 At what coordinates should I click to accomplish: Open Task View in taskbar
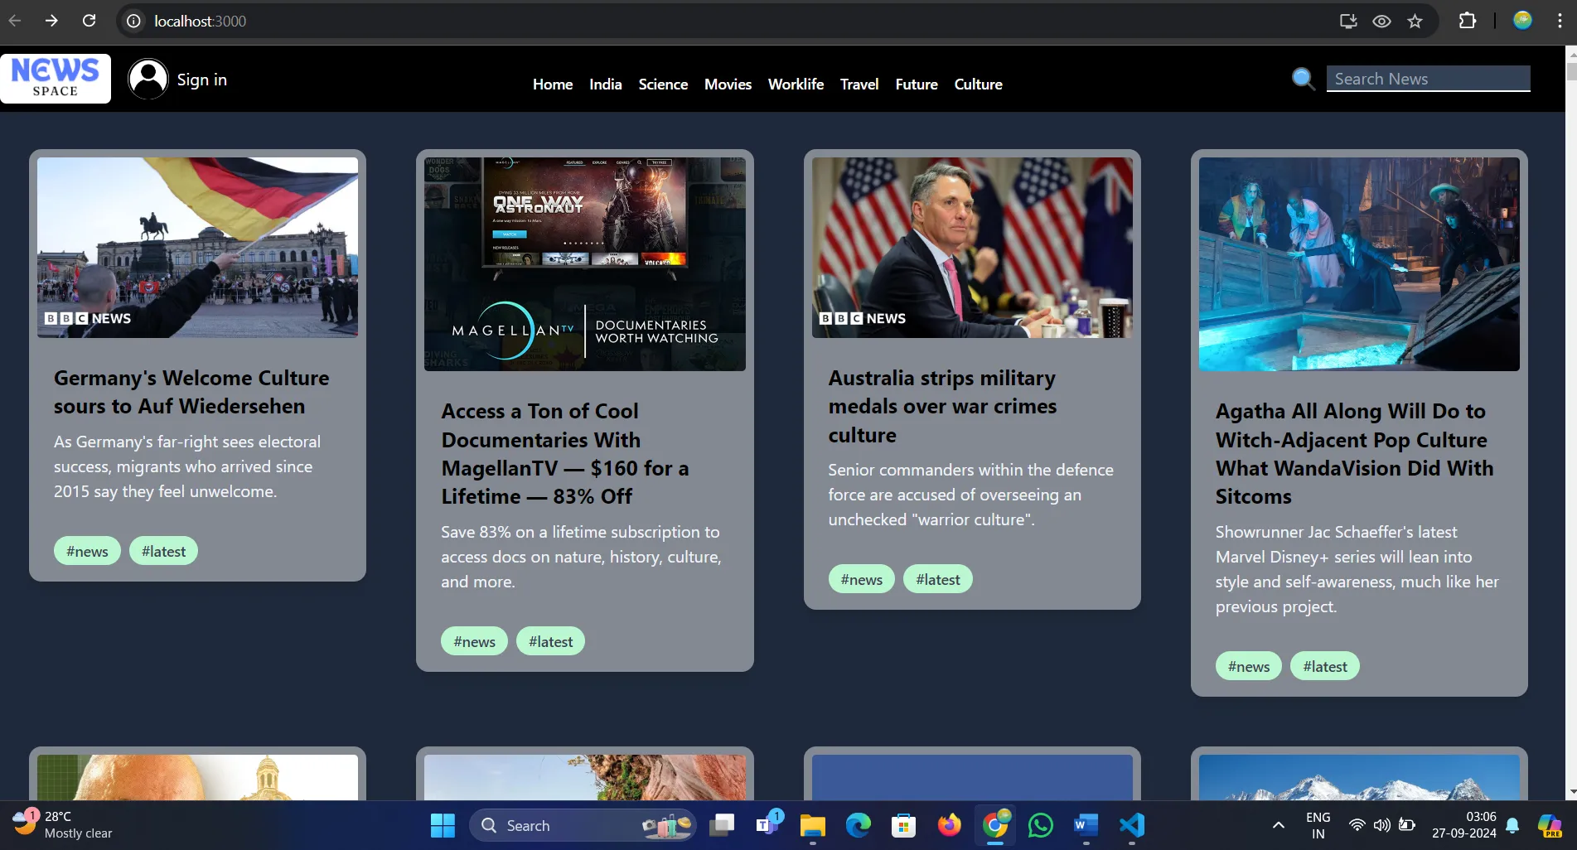coord(722,825)
